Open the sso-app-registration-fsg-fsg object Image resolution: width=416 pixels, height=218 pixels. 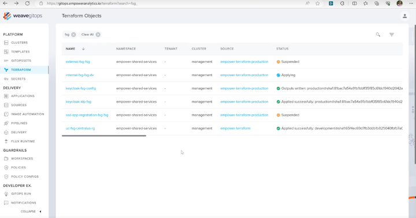[87, 115]
